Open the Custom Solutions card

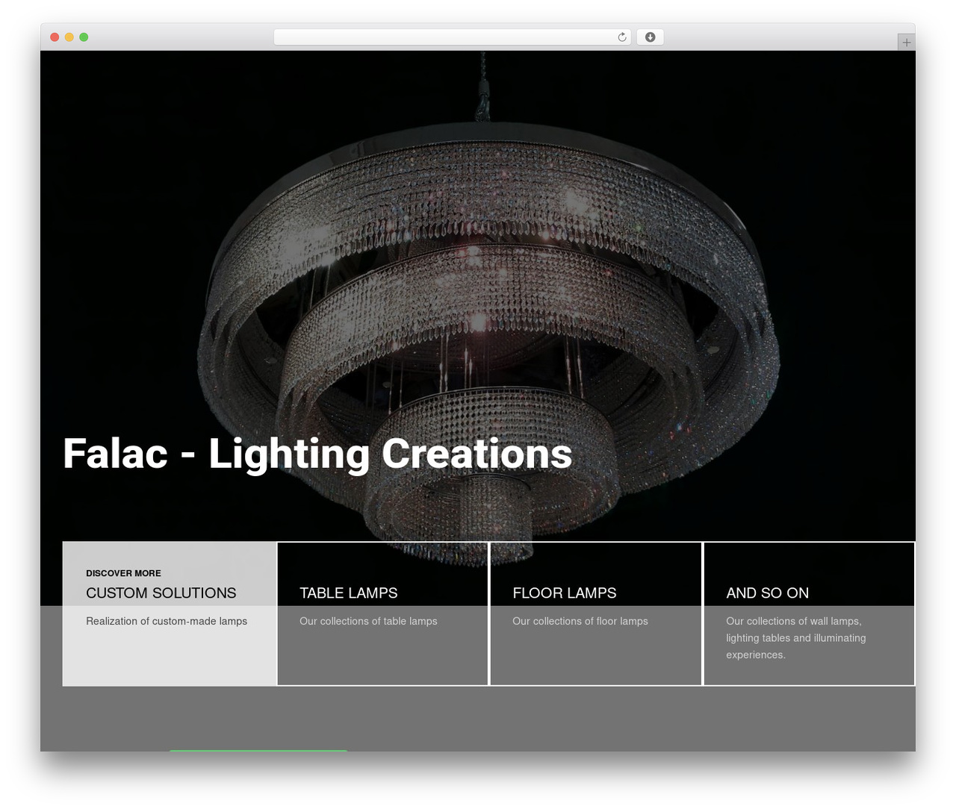(x=170, y=613)
